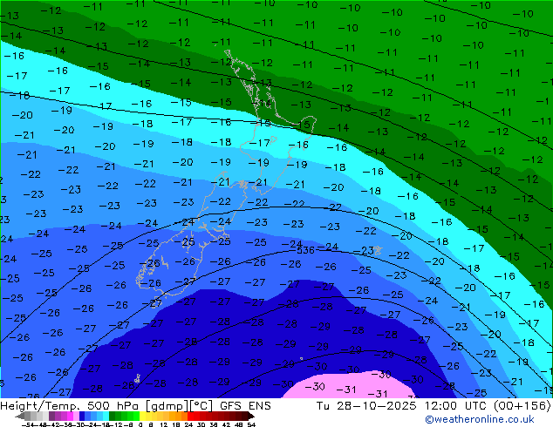Click the 54 value under the colour scale
Screen dimensions: 553x427
click(251, 424)
